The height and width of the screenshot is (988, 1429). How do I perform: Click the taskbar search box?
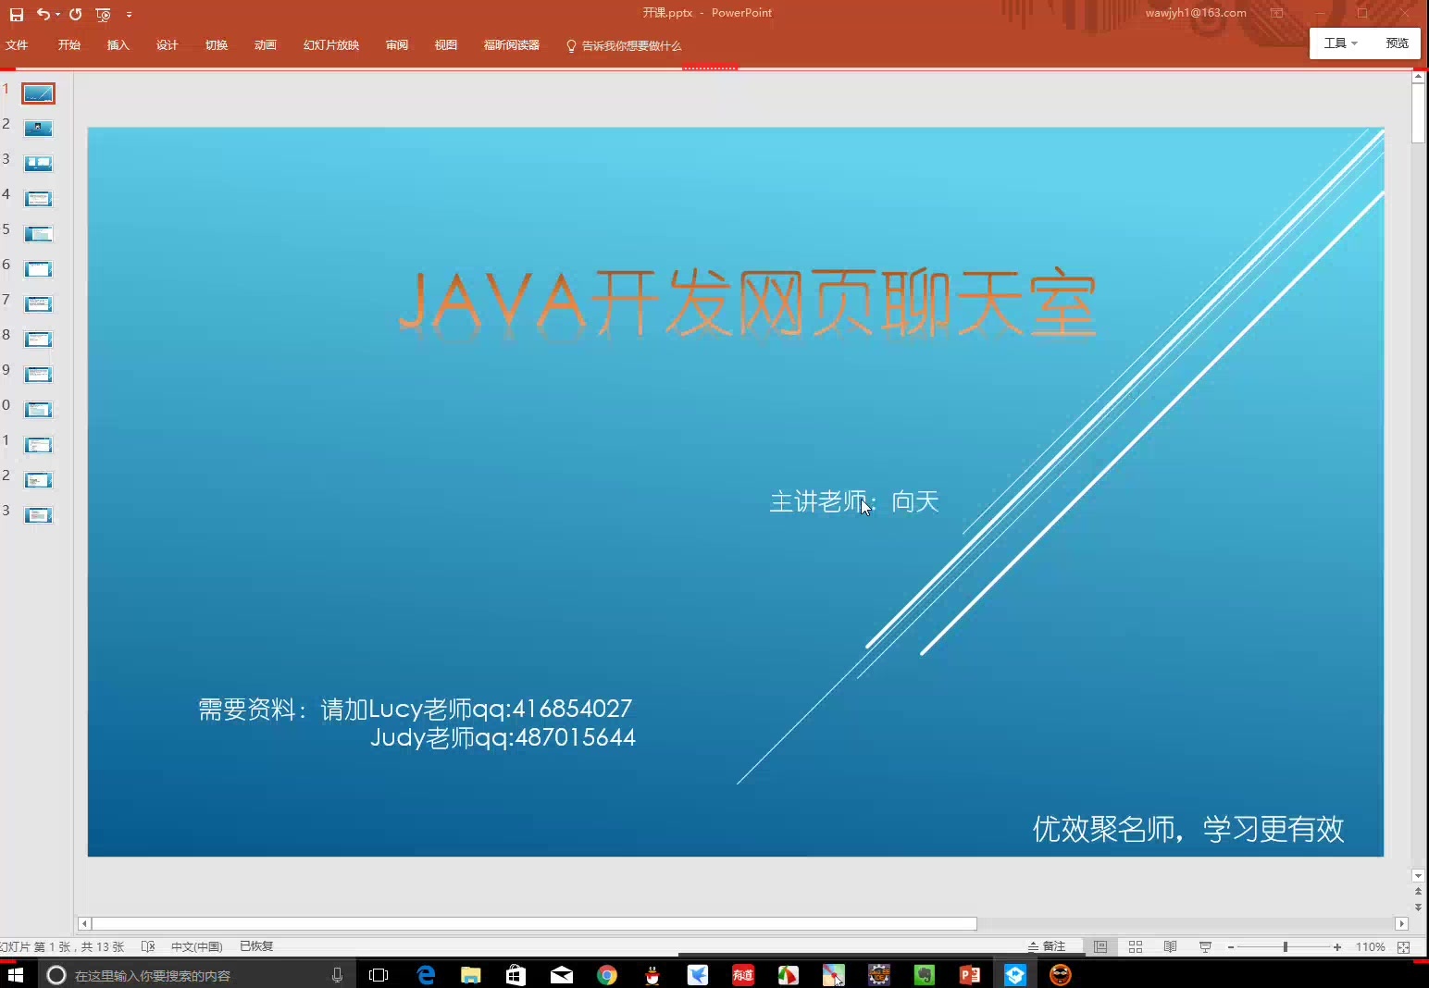[197, 975]
